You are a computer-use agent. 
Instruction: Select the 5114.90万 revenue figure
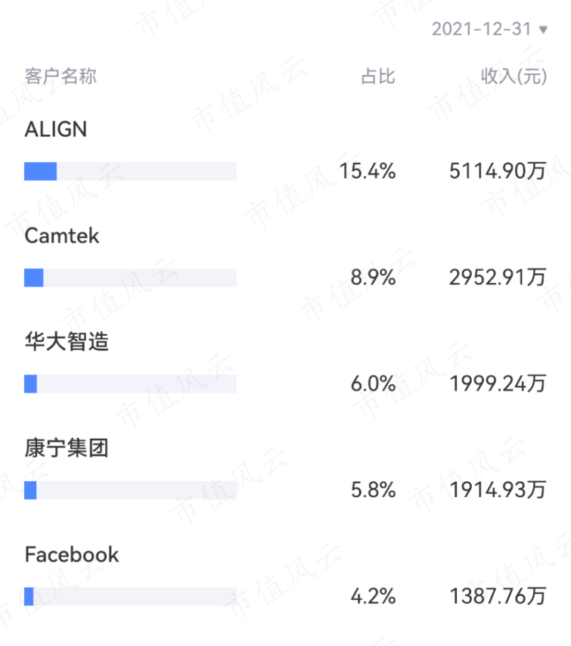(498, 171)
